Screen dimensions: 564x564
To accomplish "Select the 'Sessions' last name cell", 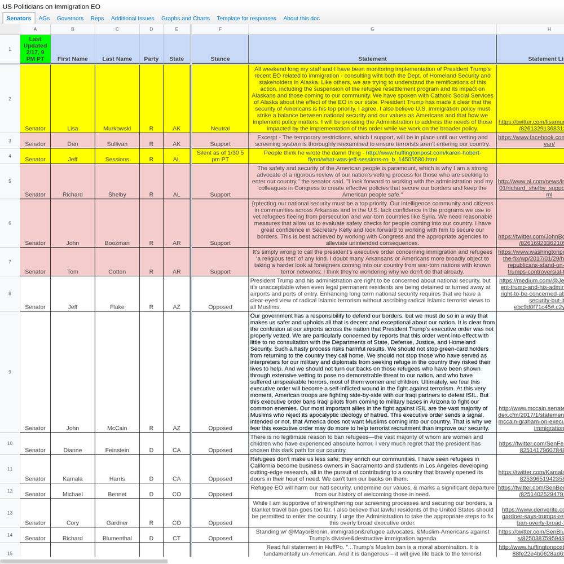I will tap(117, 156).
